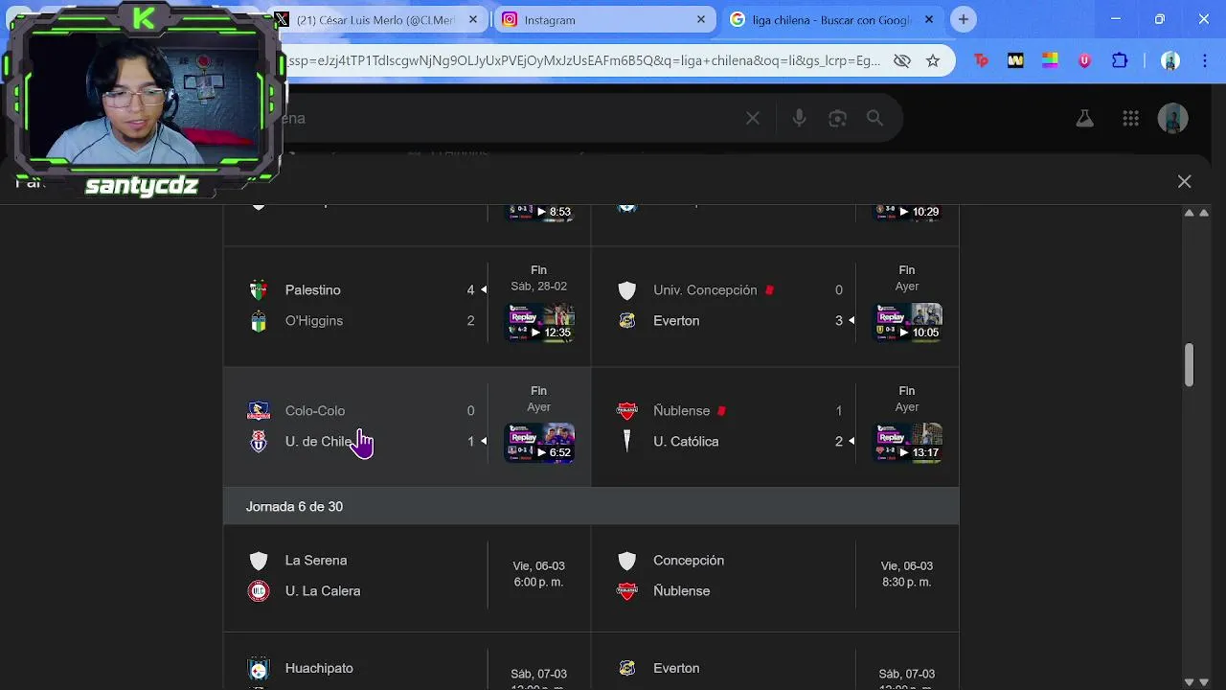Click the page's vertical scrollbar thumb
This screenshot has height=690, width=1226.
point(1189,365)
